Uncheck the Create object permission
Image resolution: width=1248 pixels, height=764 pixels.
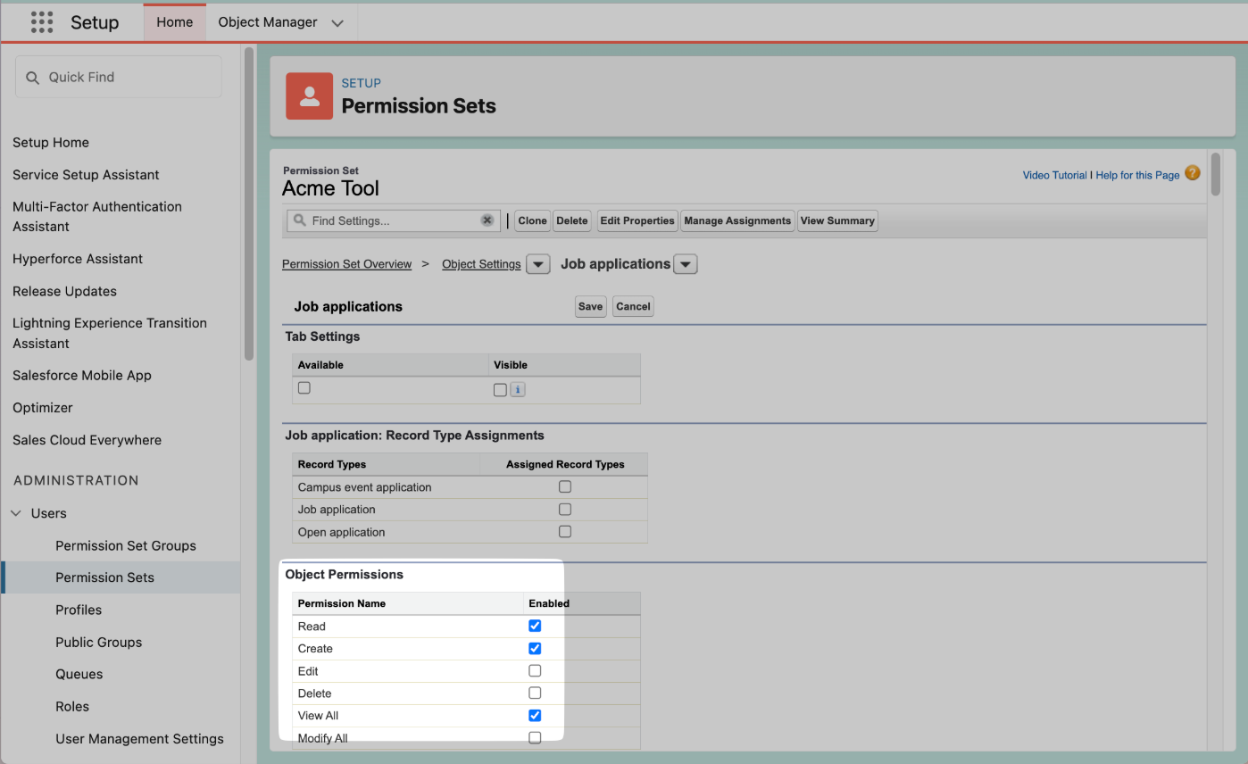pyautogui.click(x=535, y=648)
